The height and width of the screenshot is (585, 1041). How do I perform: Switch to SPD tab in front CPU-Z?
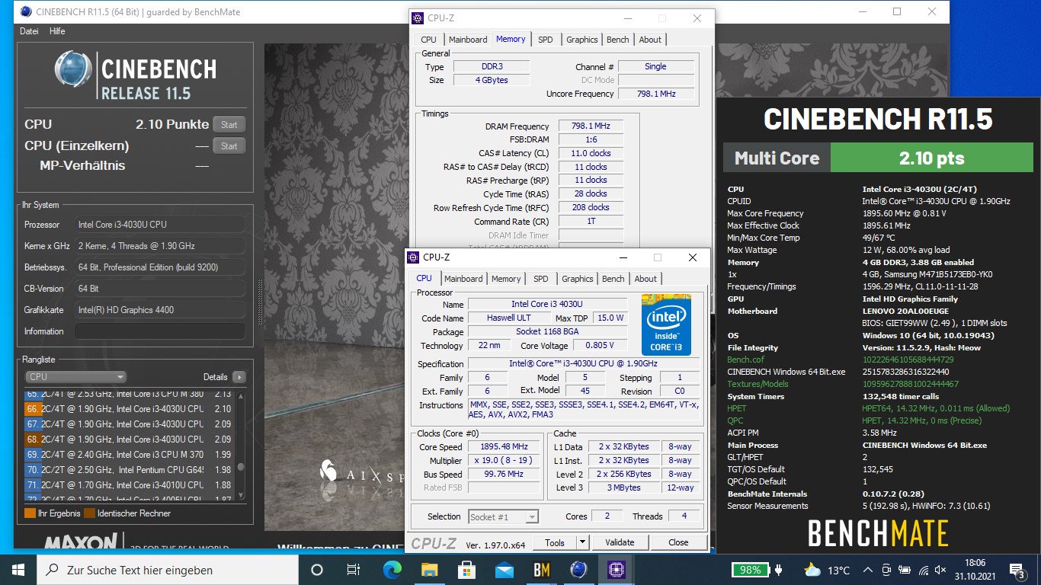[x=541, y=279]
